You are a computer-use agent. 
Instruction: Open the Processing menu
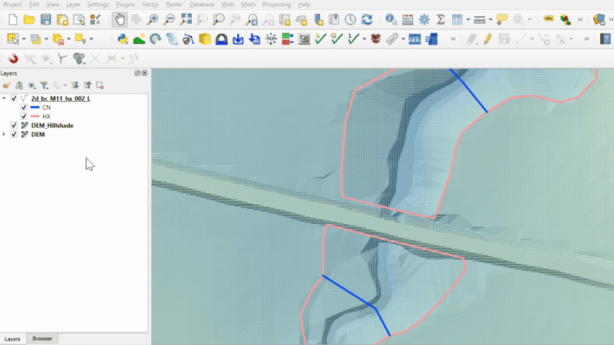pos(276,5)
